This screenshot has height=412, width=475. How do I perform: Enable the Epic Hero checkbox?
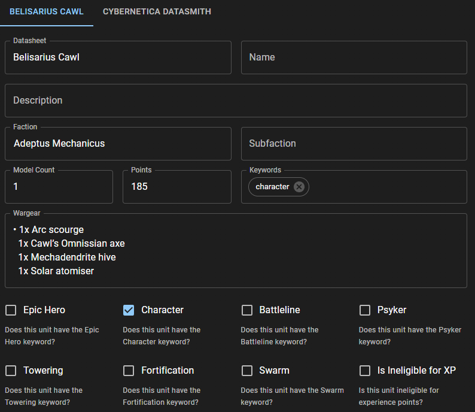coord(11,310)
